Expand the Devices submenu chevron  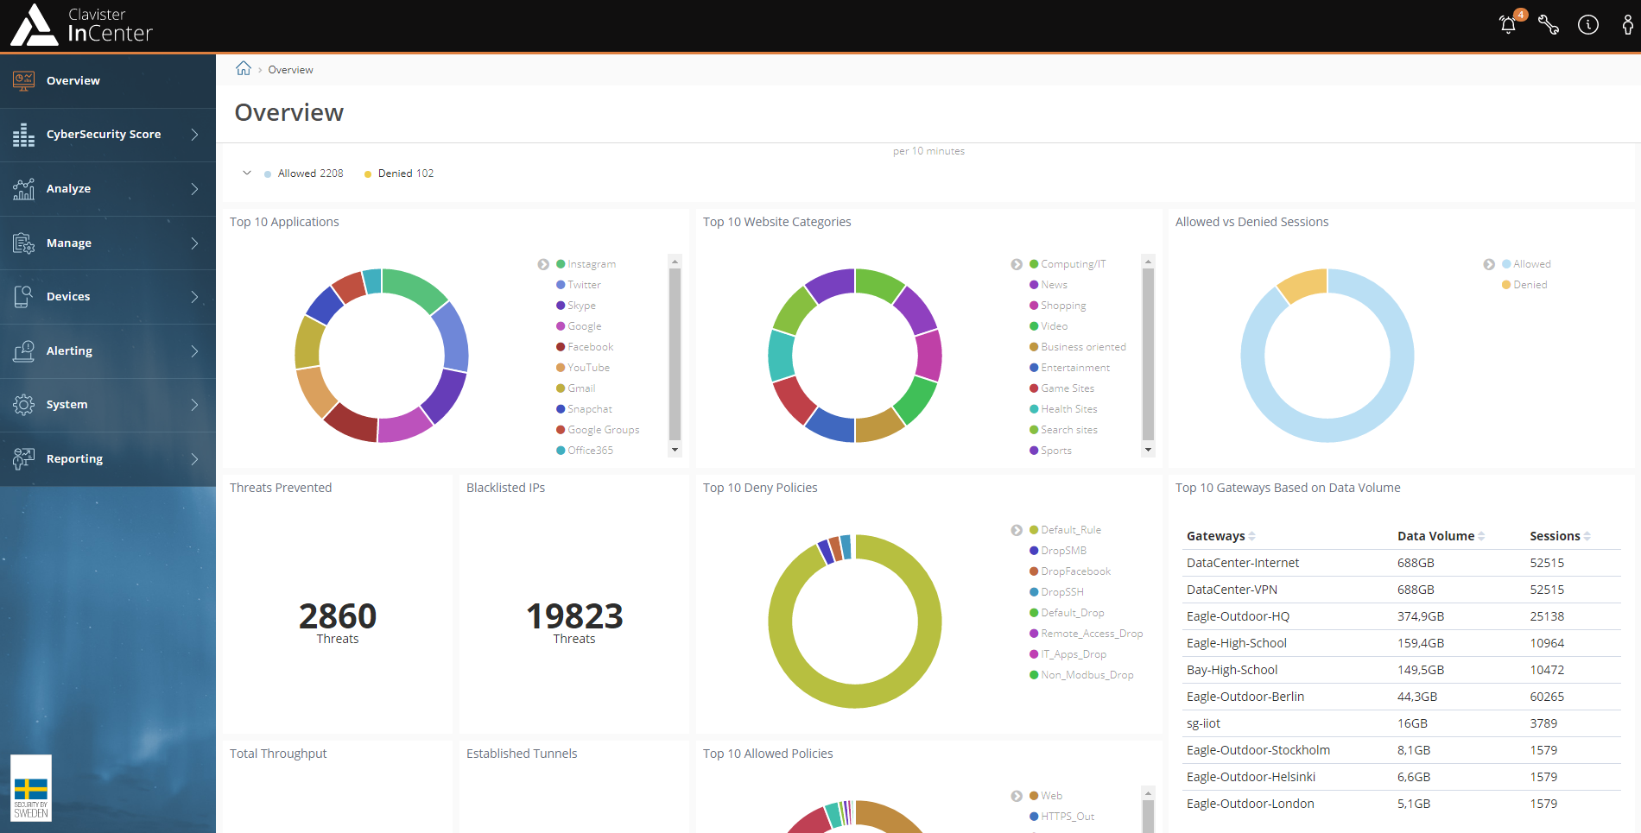coord(194,297)
